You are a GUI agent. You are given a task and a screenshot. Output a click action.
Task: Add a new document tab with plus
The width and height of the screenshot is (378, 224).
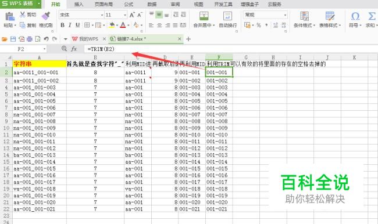click(x=188, y=39)
